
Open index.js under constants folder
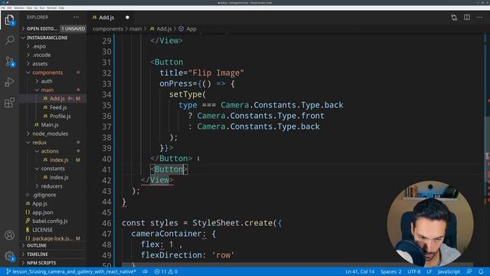pyautogui.click(x=54, y=177)
